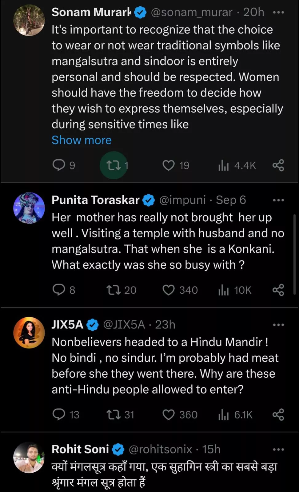View analytics on Sonam's 4.4K views tweet
The width and height of the screenshot is (299, 492).
pyautogui.click(x=224, y=165)
